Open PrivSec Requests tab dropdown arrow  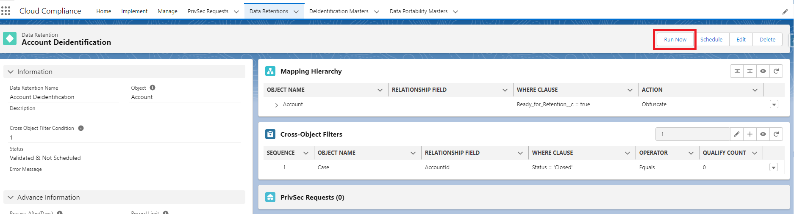pyautogui.click(x=236, y=12)
